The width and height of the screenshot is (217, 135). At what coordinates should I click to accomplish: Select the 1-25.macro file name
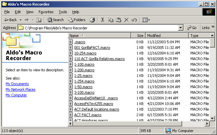click(83, 76)
